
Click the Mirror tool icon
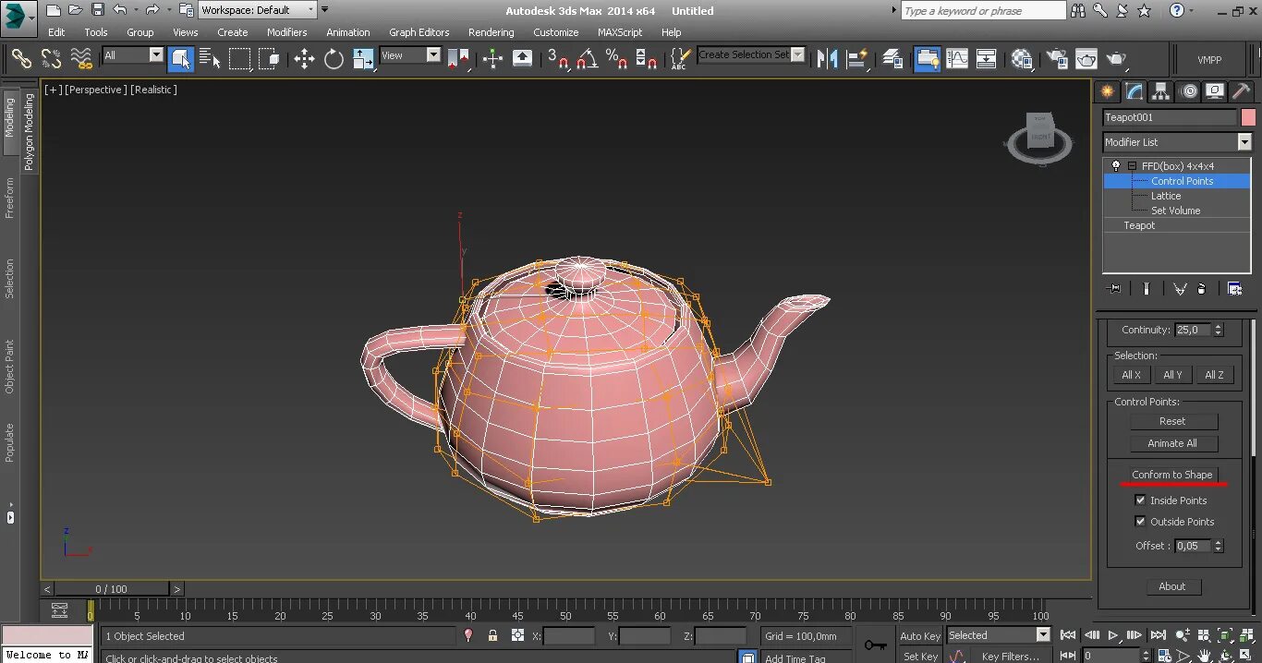[x=827, y=59]
